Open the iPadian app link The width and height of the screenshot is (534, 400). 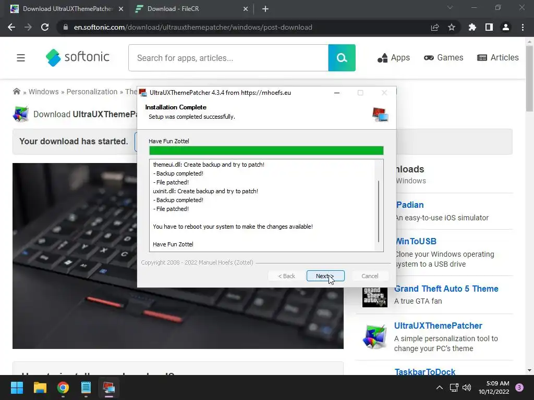coord(410,205)
